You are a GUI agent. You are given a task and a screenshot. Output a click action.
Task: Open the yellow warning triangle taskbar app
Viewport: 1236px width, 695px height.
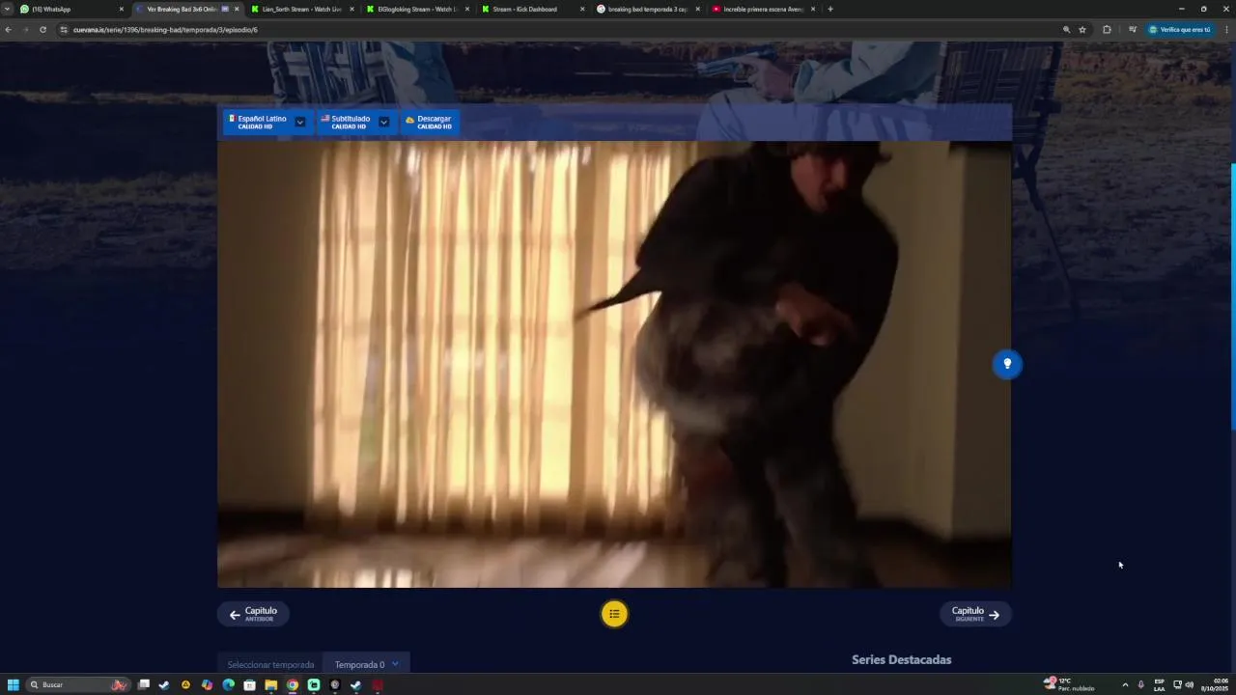pyautogui.click(x=185, y=685)
